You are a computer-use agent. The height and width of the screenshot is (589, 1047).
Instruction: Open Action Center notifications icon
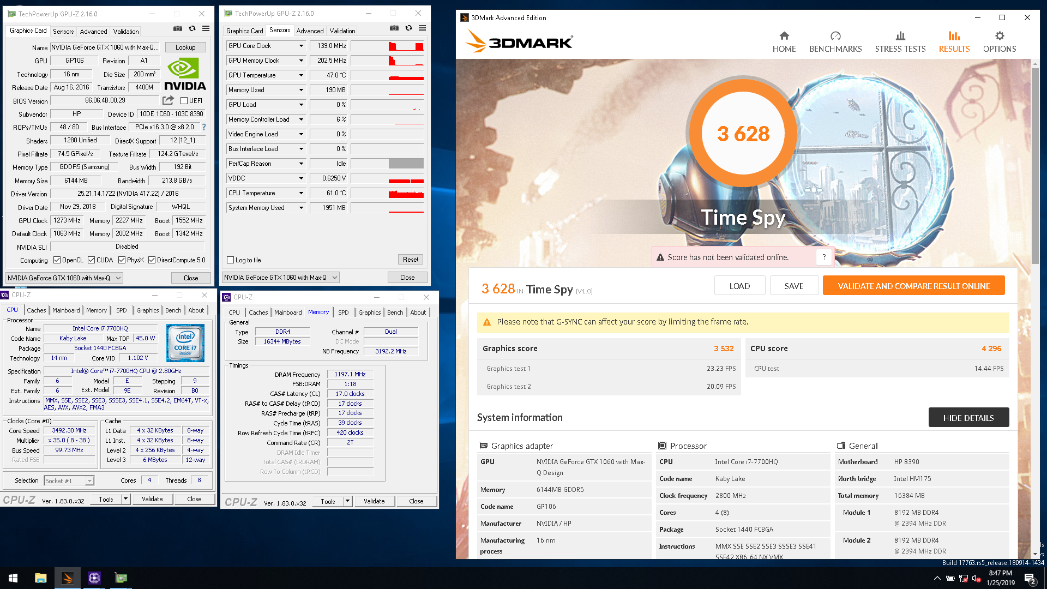click(x=1030, y=579)
